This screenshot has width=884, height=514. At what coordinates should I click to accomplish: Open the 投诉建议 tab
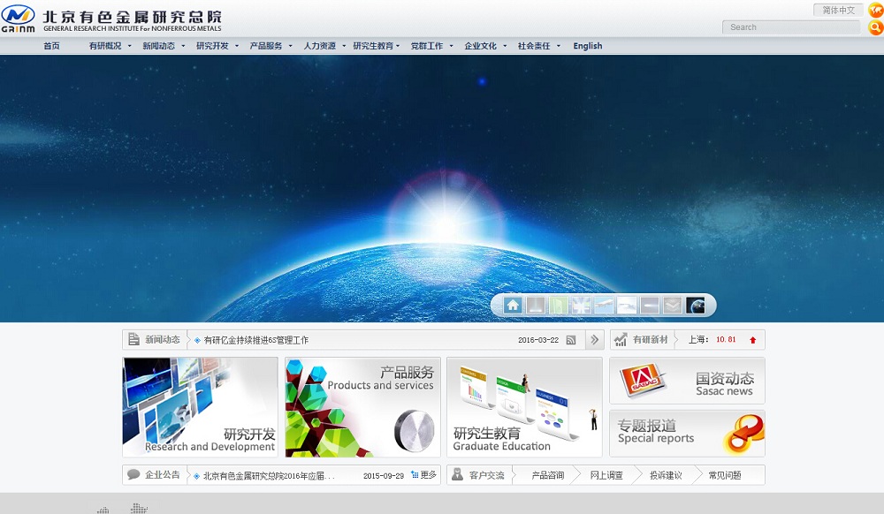click(x=666, y=475)
